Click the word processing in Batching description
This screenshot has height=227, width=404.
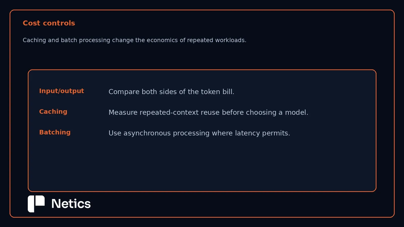tap(191, 133)
